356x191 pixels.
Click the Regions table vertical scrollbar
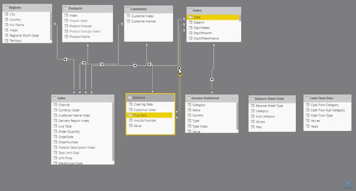(51, 26)
